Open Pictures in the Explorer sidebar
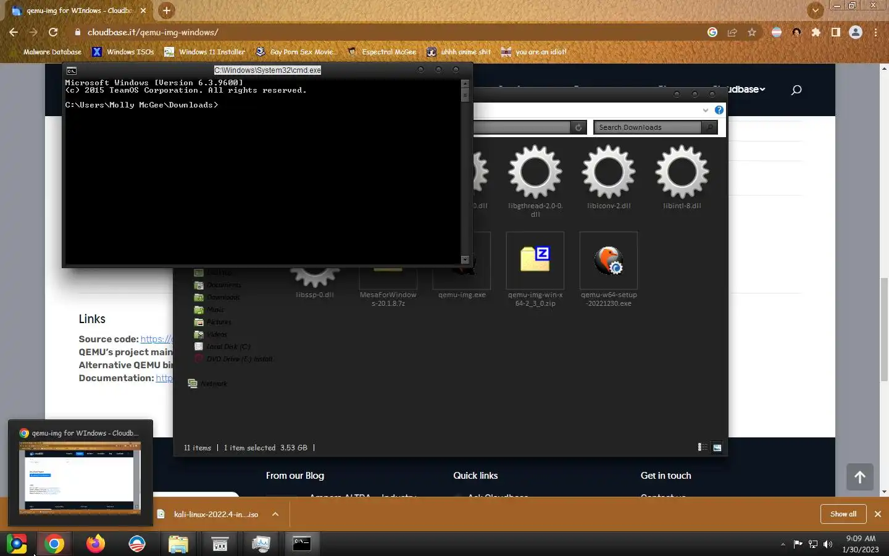889x556 pixels. 212,322
